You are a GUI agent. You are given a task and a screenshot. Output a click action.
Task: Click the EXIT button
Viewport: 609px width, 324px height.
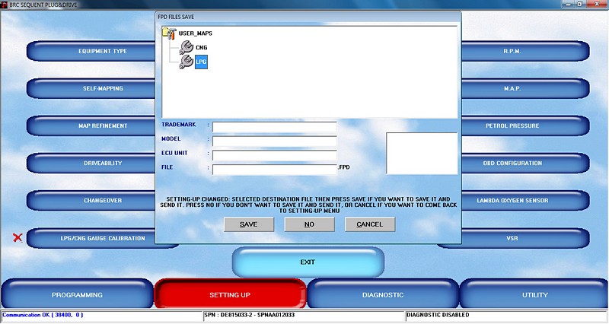308,262
